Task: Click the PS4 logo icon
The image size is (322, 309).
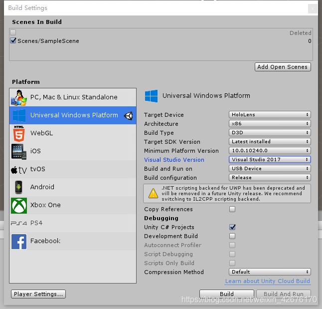Action: point(18,223)
